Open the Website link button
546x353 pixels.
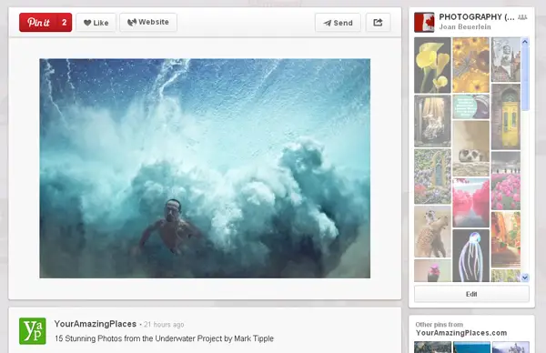(x=148, y=22)
